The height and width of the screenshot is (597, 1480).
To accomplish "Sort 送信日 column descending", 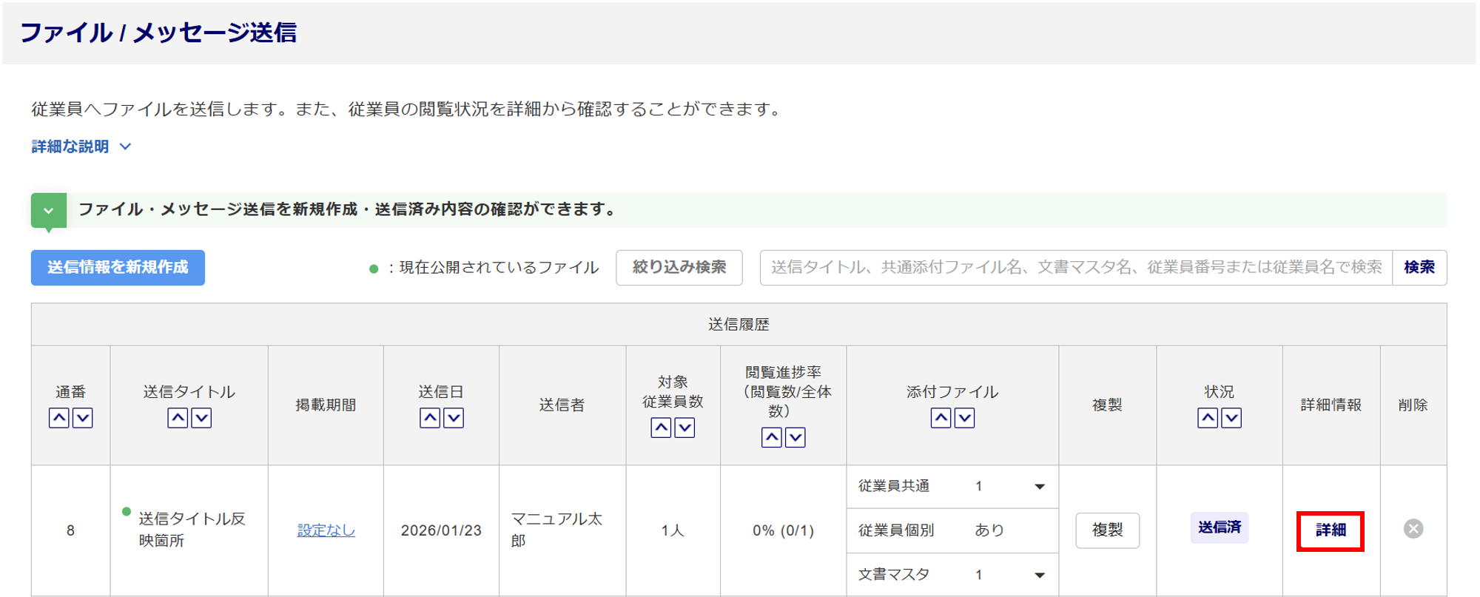I will 454,418.
